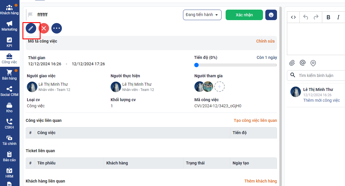Click the smiley face emoji button
This screenshot has height=186, width=345.
pos(271,15)
